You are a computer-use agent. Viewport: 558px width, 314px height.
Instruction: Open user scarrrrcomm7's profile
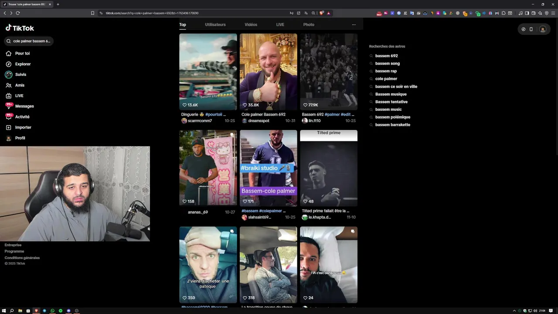[x=197, y=121]
